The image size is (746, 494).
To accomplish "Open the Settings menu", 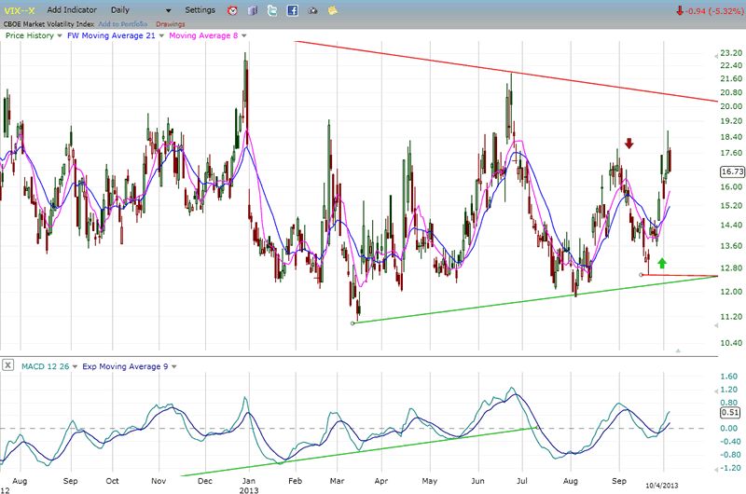I will [x=200, y=9].
